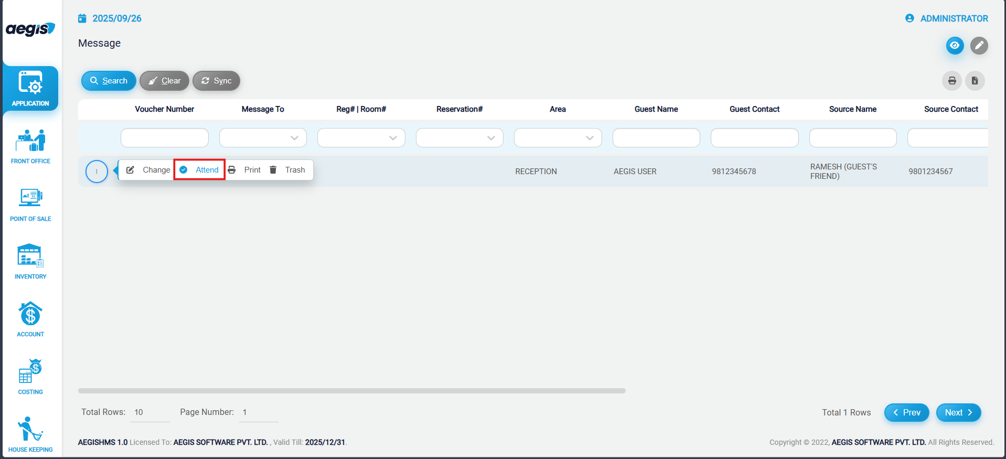The image size is (1006, 459).
Task: Click the pencil edit mode icon
Action: pyautogui.click(x=979, y=46)
